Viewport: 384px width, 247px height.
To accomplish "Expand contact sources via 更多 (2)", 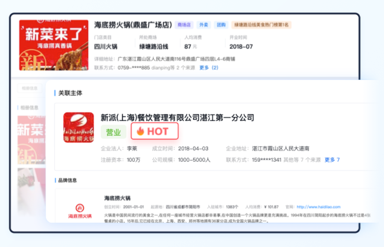I will click(x=209, y=68).
